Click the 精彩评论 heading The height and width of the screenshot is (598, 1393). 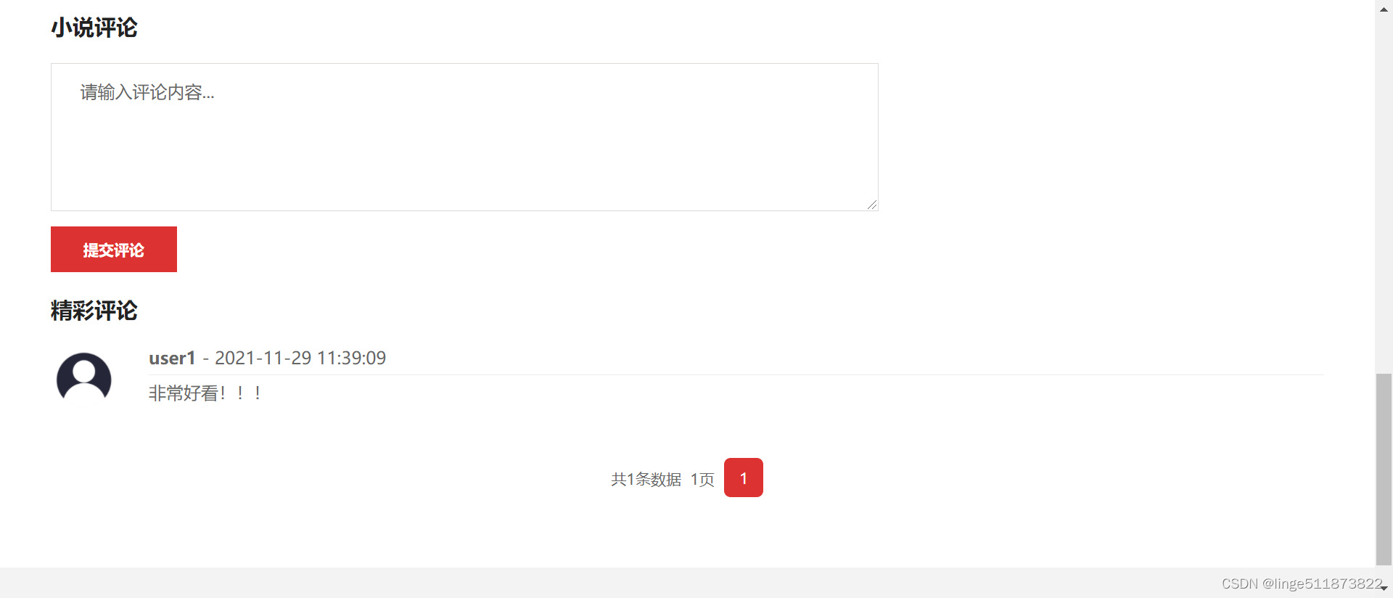tap(94, 311)
